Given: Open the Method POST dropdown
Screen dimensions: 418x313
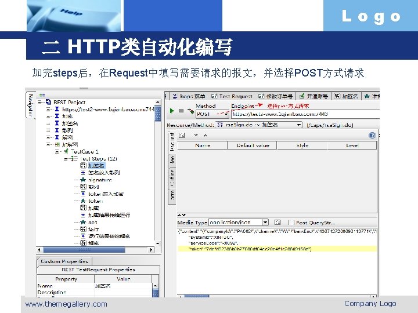Looking at the screenshot, I should pos(226,114).
